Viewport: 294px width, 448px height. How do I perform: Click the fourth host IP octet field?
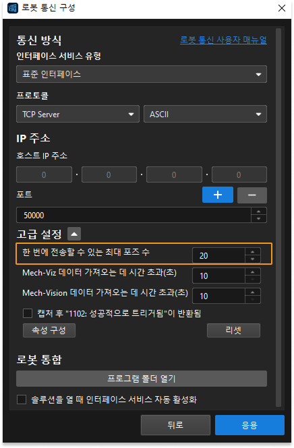(x=239, y=174)
